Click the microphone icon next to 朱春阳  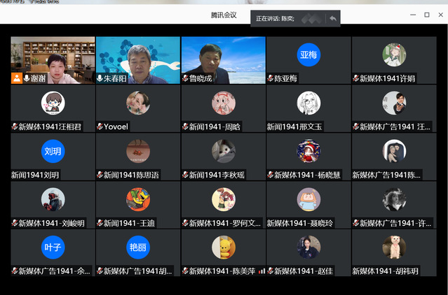point(100,79)
